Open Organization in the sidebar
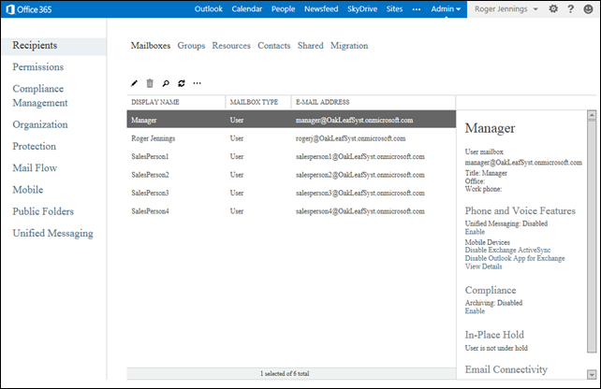Viewport: 601px width, 389px height. click(40, 124)
